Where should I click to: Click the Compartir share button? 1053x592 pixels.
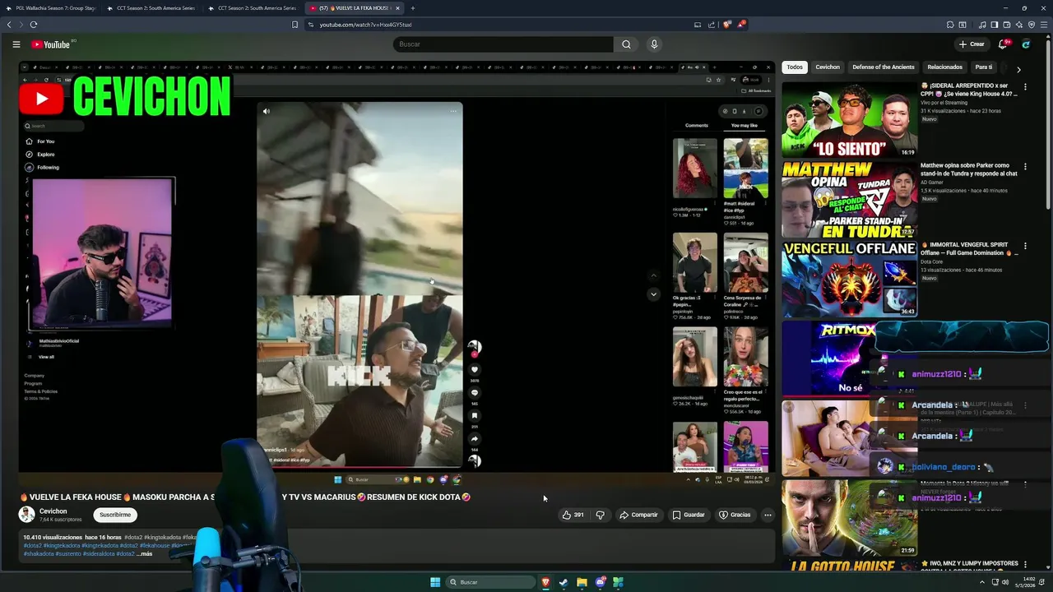(x=638, y=515)
